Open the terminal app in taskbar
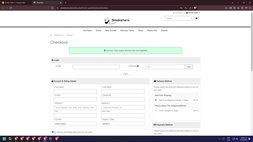 coord(51,139)
